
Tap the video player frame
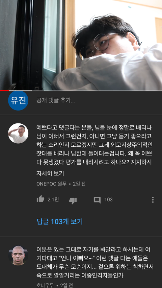81,45
